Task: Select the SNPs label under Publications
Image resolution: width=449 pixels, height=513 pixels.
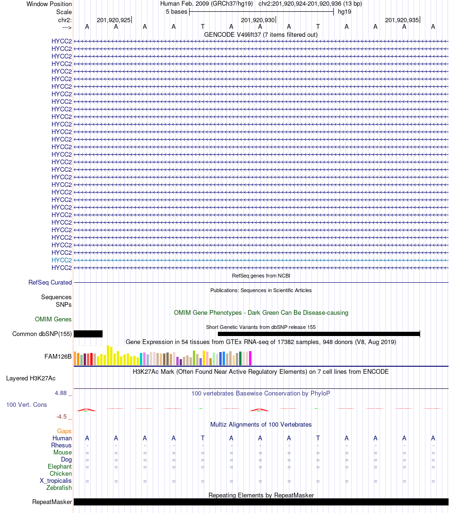Action: coord(64,304)
